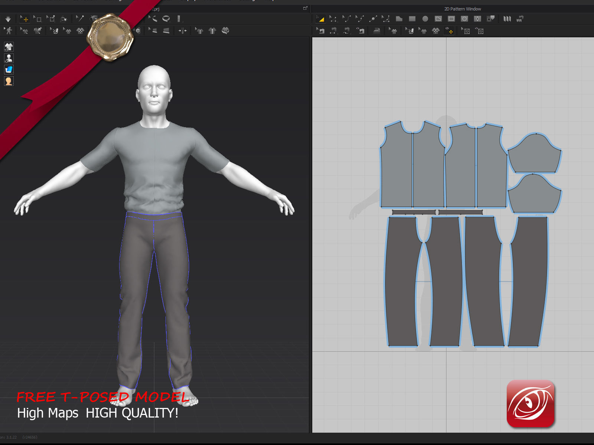Select the basic tape measure tool
The width and height of the screenshot is (594, 445).
coord(153,19)
